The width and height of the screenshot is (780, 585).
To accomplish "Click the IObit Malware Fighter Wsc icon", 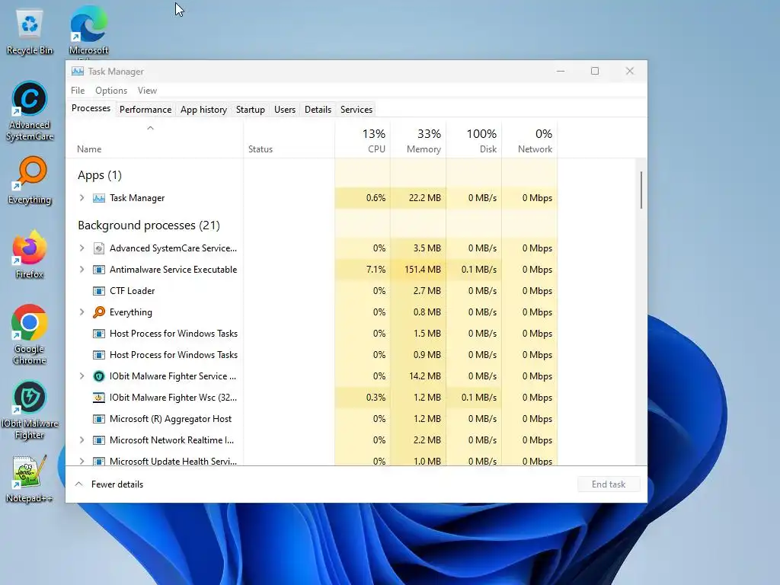I will (99, 398).
